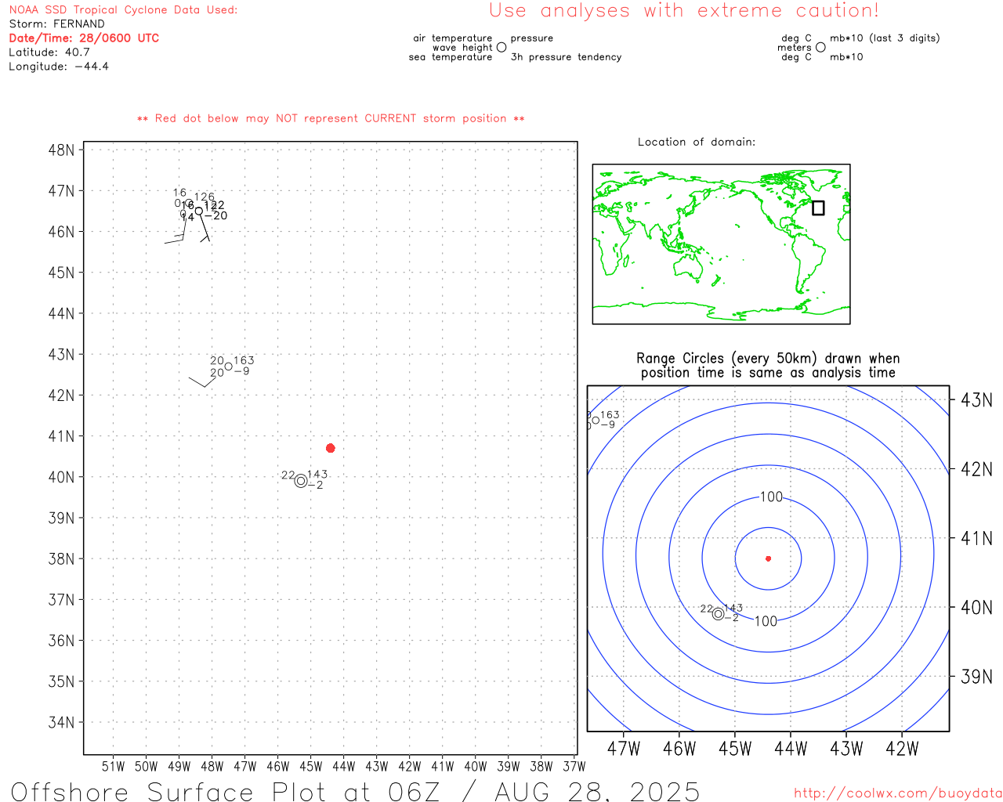Click '48N' latitude axis label
The width and height of the screenshot is (1003, 802).
61,150
